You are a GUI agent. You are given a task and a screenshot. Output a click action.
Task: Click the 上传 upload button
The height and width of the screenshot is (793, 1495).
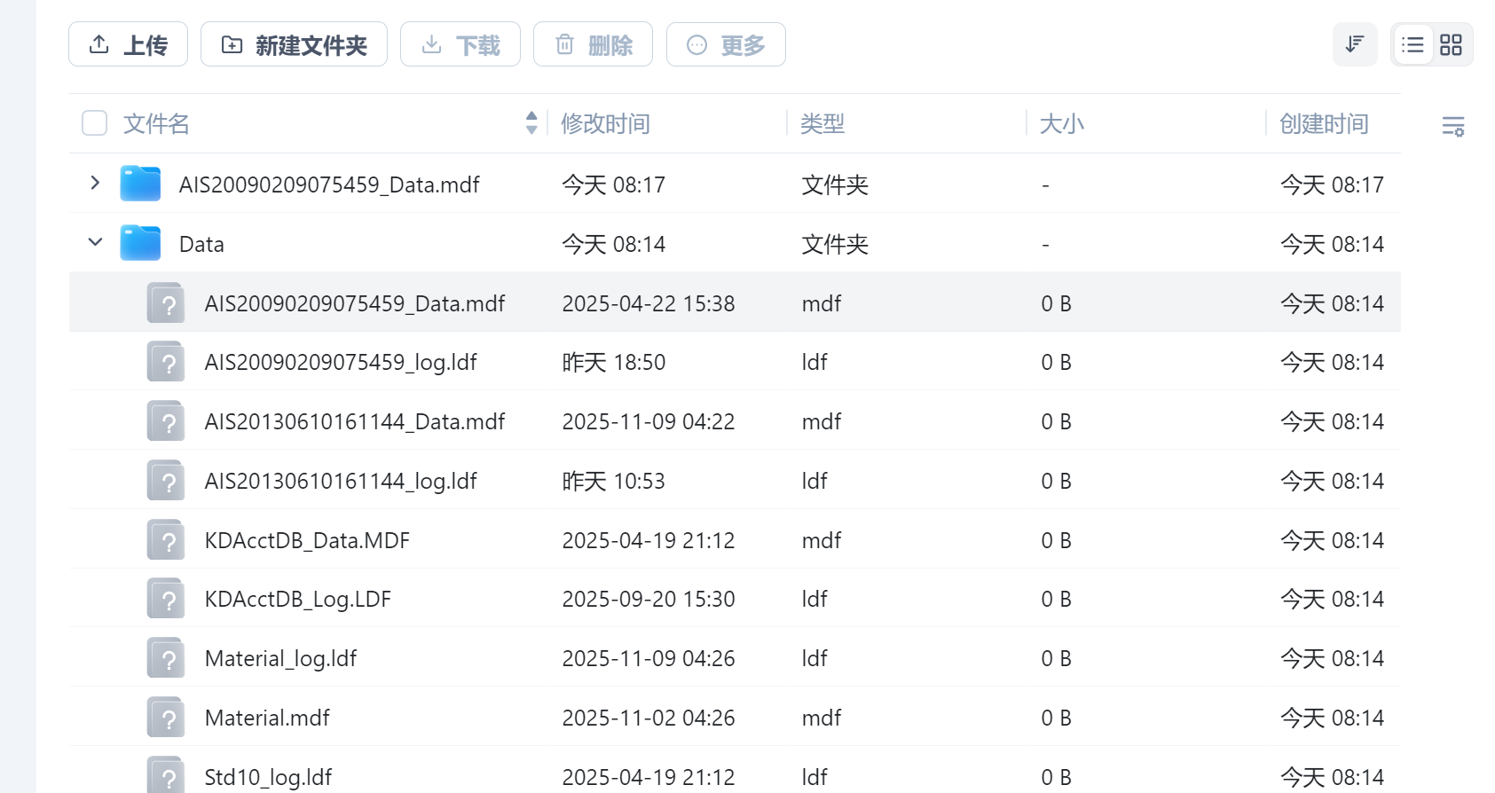tap(128, 44)
